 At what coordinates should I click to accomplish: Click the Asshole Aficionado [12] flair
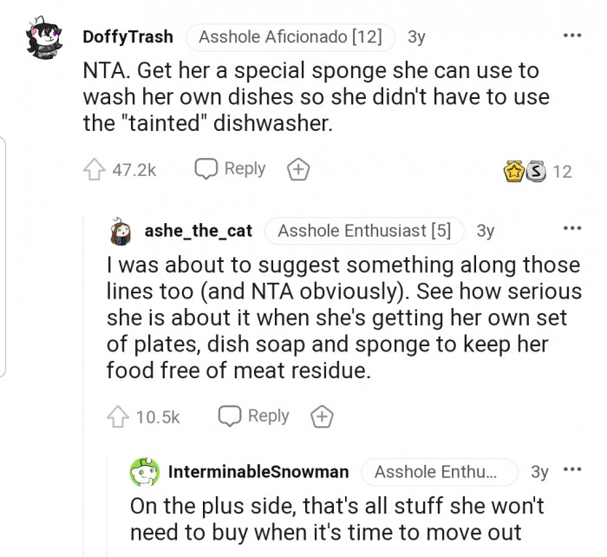coord(291,37)
